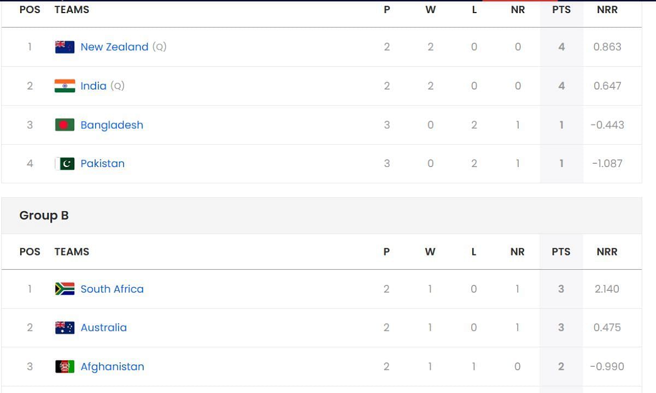The height and width of the screenshot is (393, 656).
Task: Go to the Afghanistan team link
Action: coord(112,366)
